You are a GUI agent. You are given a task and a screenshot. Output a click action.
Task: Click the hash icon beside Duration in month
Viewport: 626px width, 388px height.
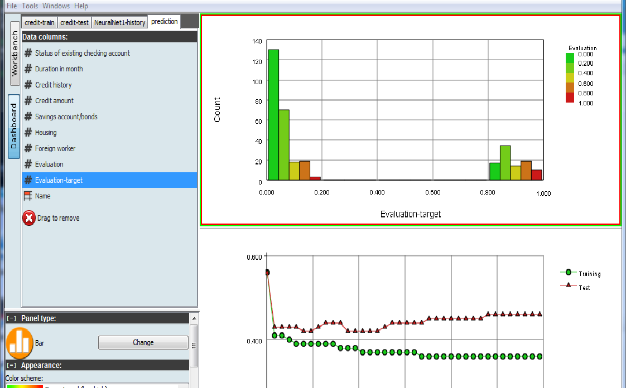[x=28, y=69]
